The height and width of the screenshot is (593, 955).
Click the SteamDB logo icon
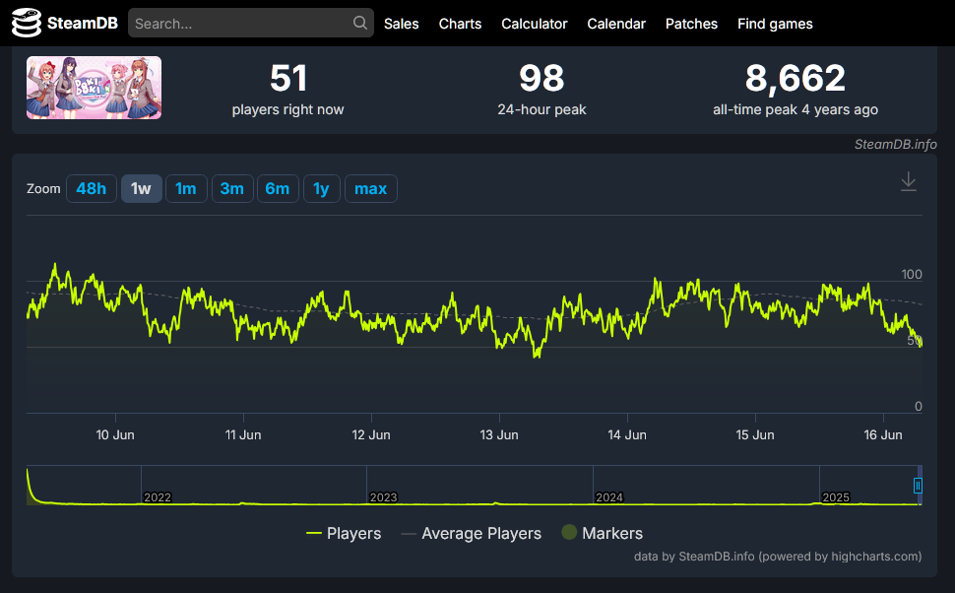[x=27, y=24]
